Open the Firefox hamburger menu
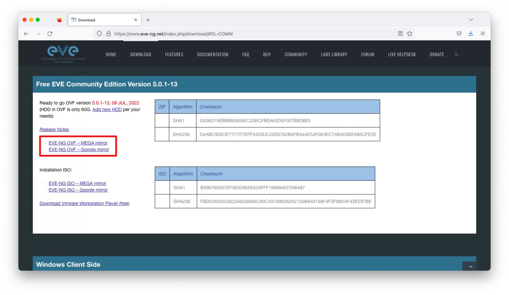The height and width of the screenshot is (295, 509). point(482,34)
